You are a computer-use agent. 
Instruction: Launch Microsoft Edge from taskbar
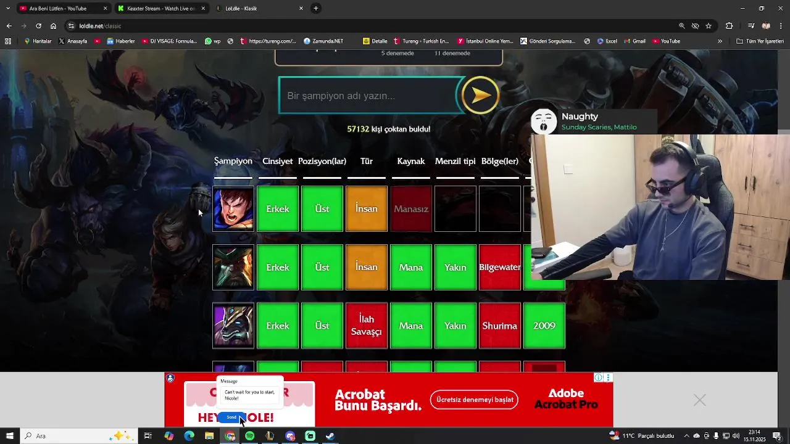pyautogui.click(x=189, y=436)
